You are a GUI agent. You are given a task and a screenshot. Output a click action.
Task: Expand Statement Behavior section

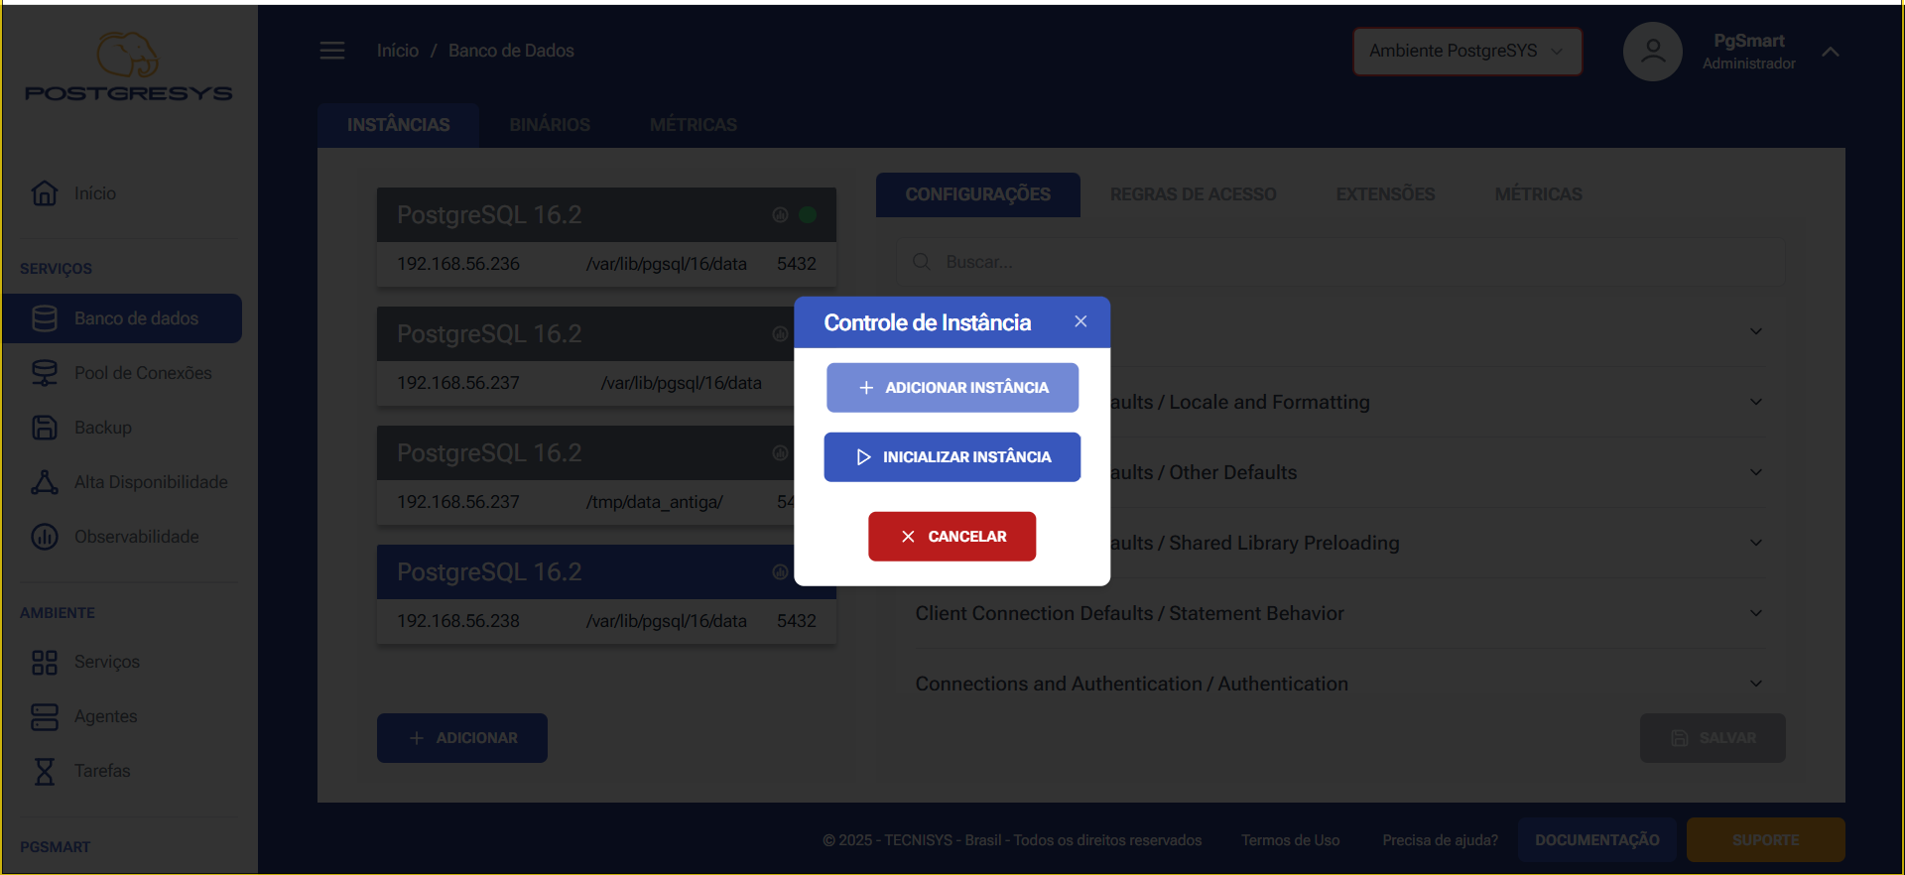point(1756,613)
